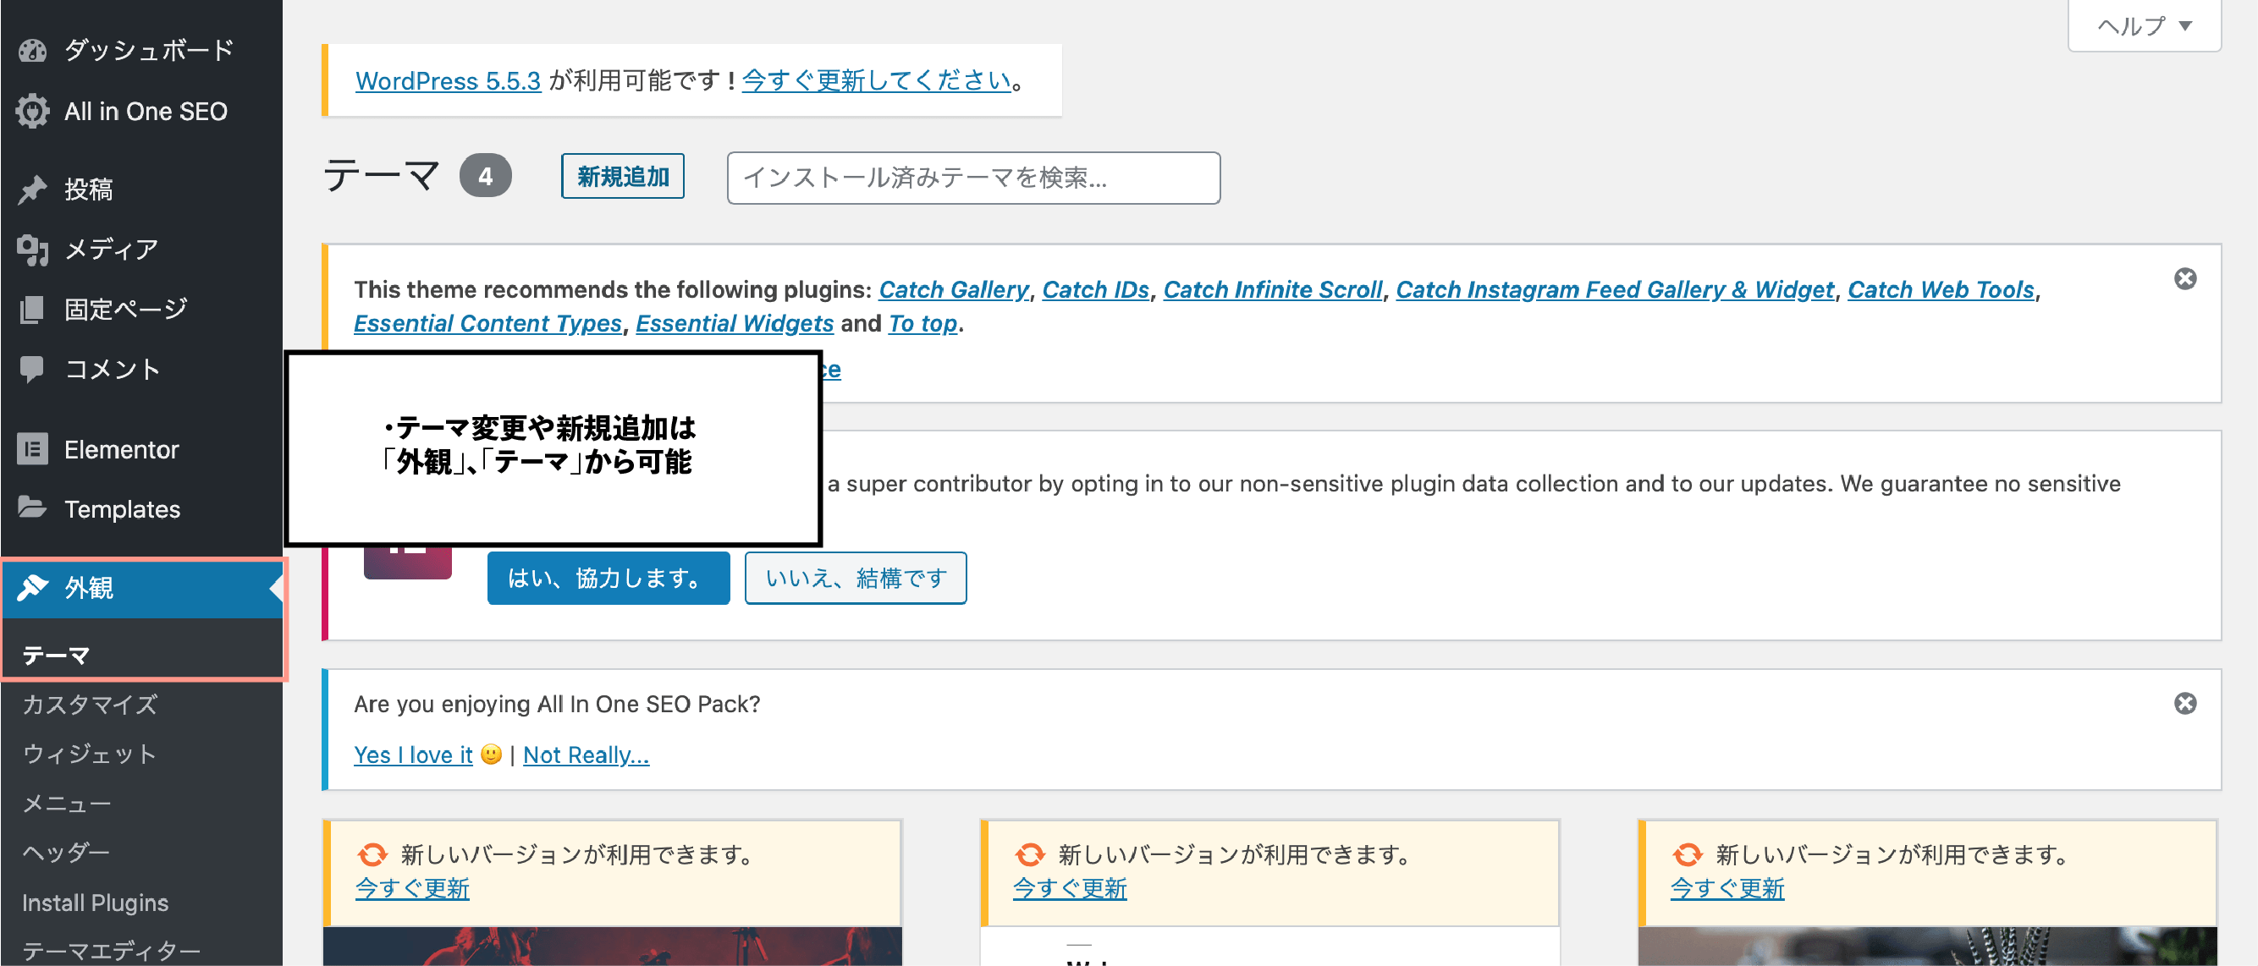
Task: Open the 固定ページ menu item
Action: pos(141,309)
